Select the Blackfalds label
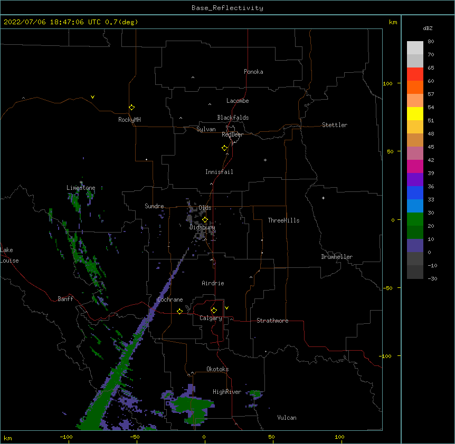The width and height of the screenshot is (455, 444). click(233, 118)
